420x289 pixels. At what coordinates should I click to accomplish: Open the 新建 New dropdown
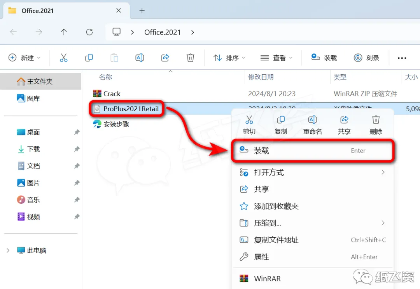[24, 58]
